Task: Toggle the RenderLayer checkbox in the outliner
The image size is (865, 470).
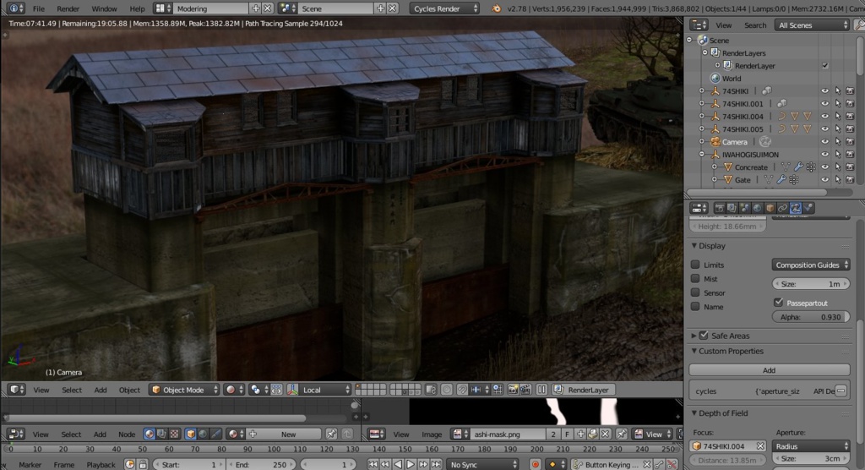Action: tap(824, 65)
